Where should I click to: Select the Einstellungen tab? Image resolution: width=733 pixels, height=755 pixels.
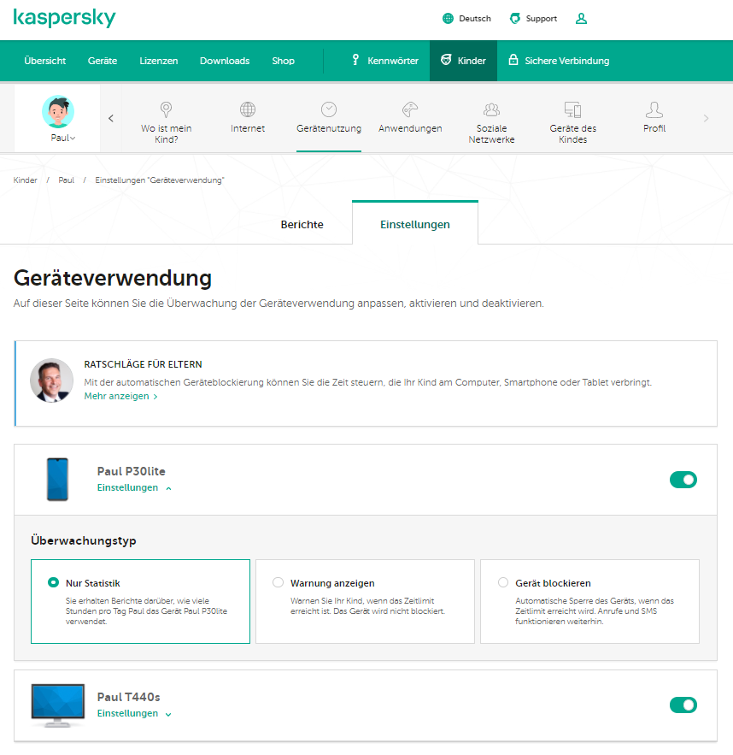(x=415, y=224)
